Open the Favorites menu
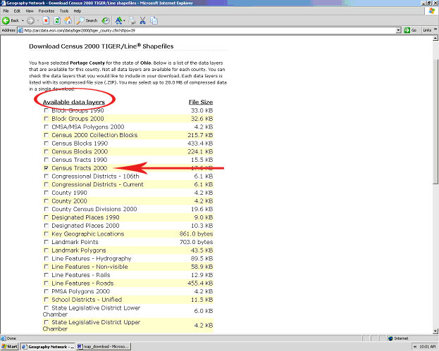Image resolution: width=439 pixels, height=351 pixels. click(x=47, y=11)
